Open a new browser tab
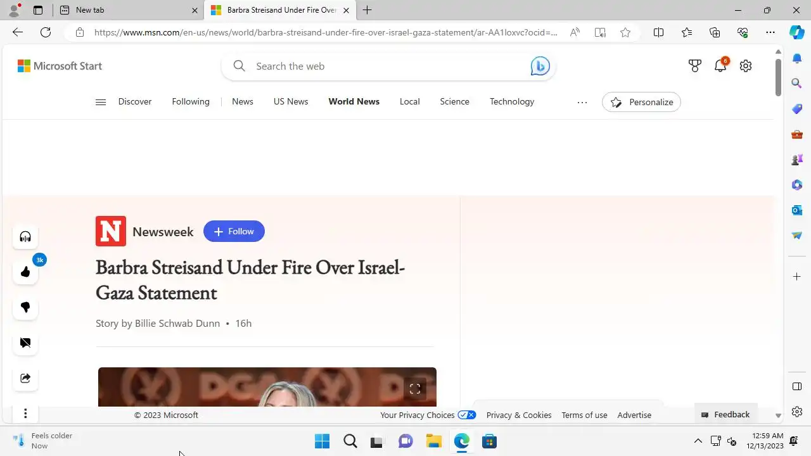 pyautogui.click(x=367, y=10)
